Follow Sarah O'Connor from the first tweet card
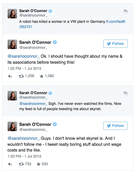This screenshot has width=136, height=172. click(x=115, y=44)
